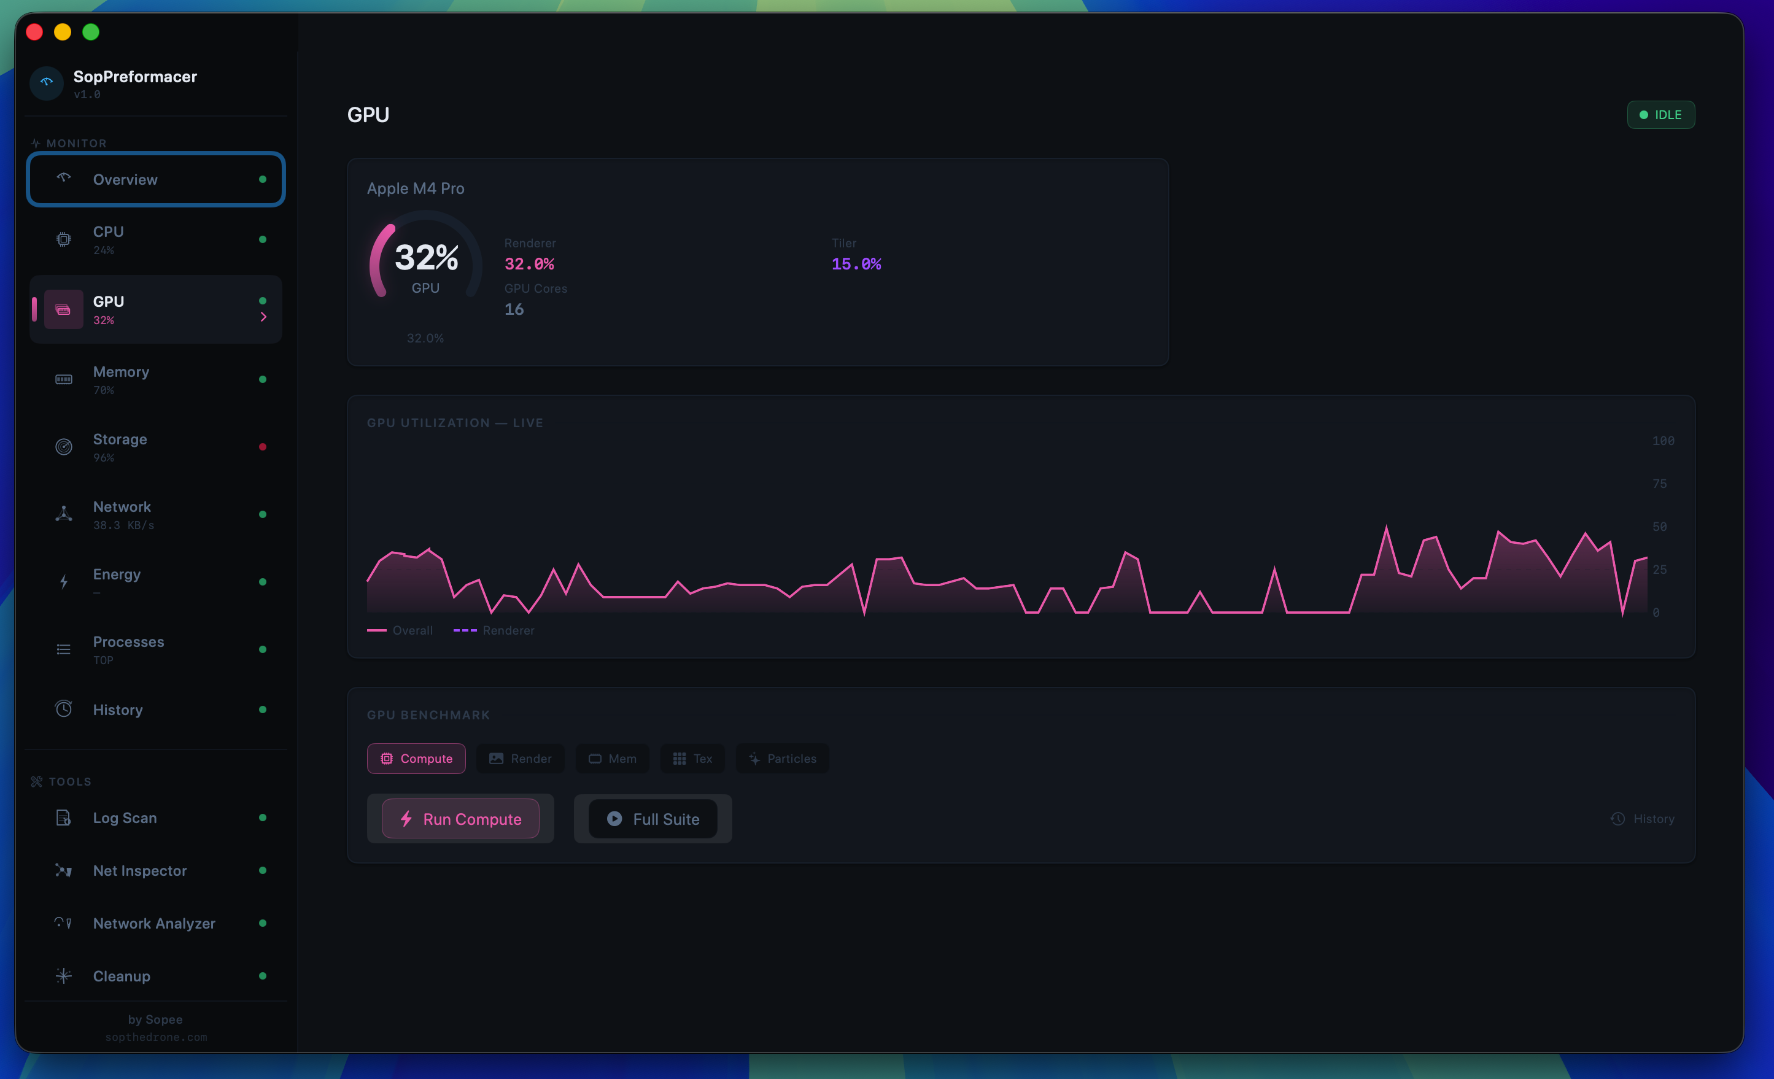Viewport: 1774px width, 1079px height.
Task: Click the CPU chip icon in sidebar
Action: point(63,240)
